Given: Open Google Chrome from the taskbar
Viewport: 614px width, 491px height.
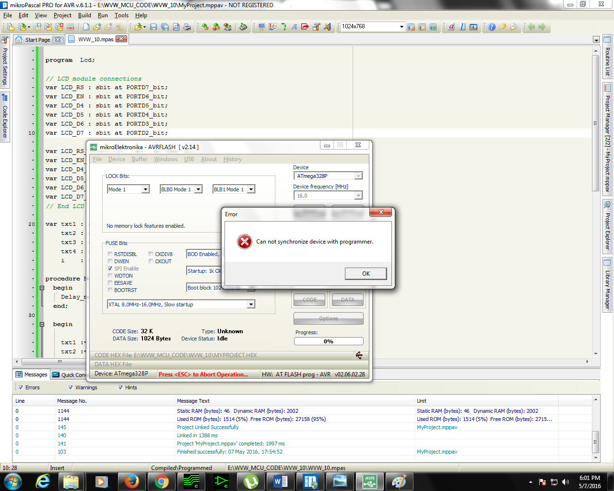Looking at the screenshot, I should click(x=161, y=481).
